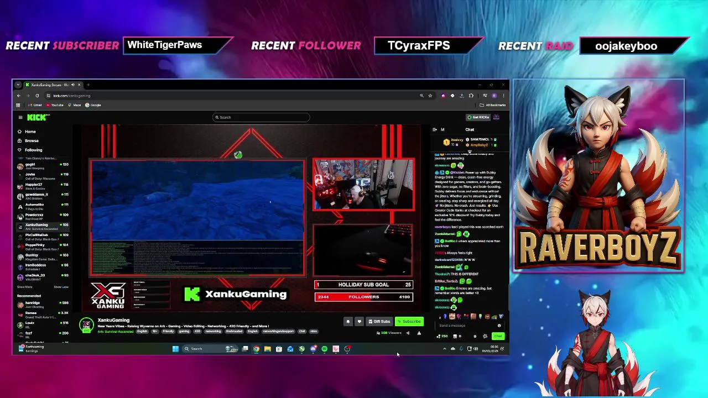Open the Google bookmark
The width and height of the screenshot is (708, 398).
click(x=93, y=105)
